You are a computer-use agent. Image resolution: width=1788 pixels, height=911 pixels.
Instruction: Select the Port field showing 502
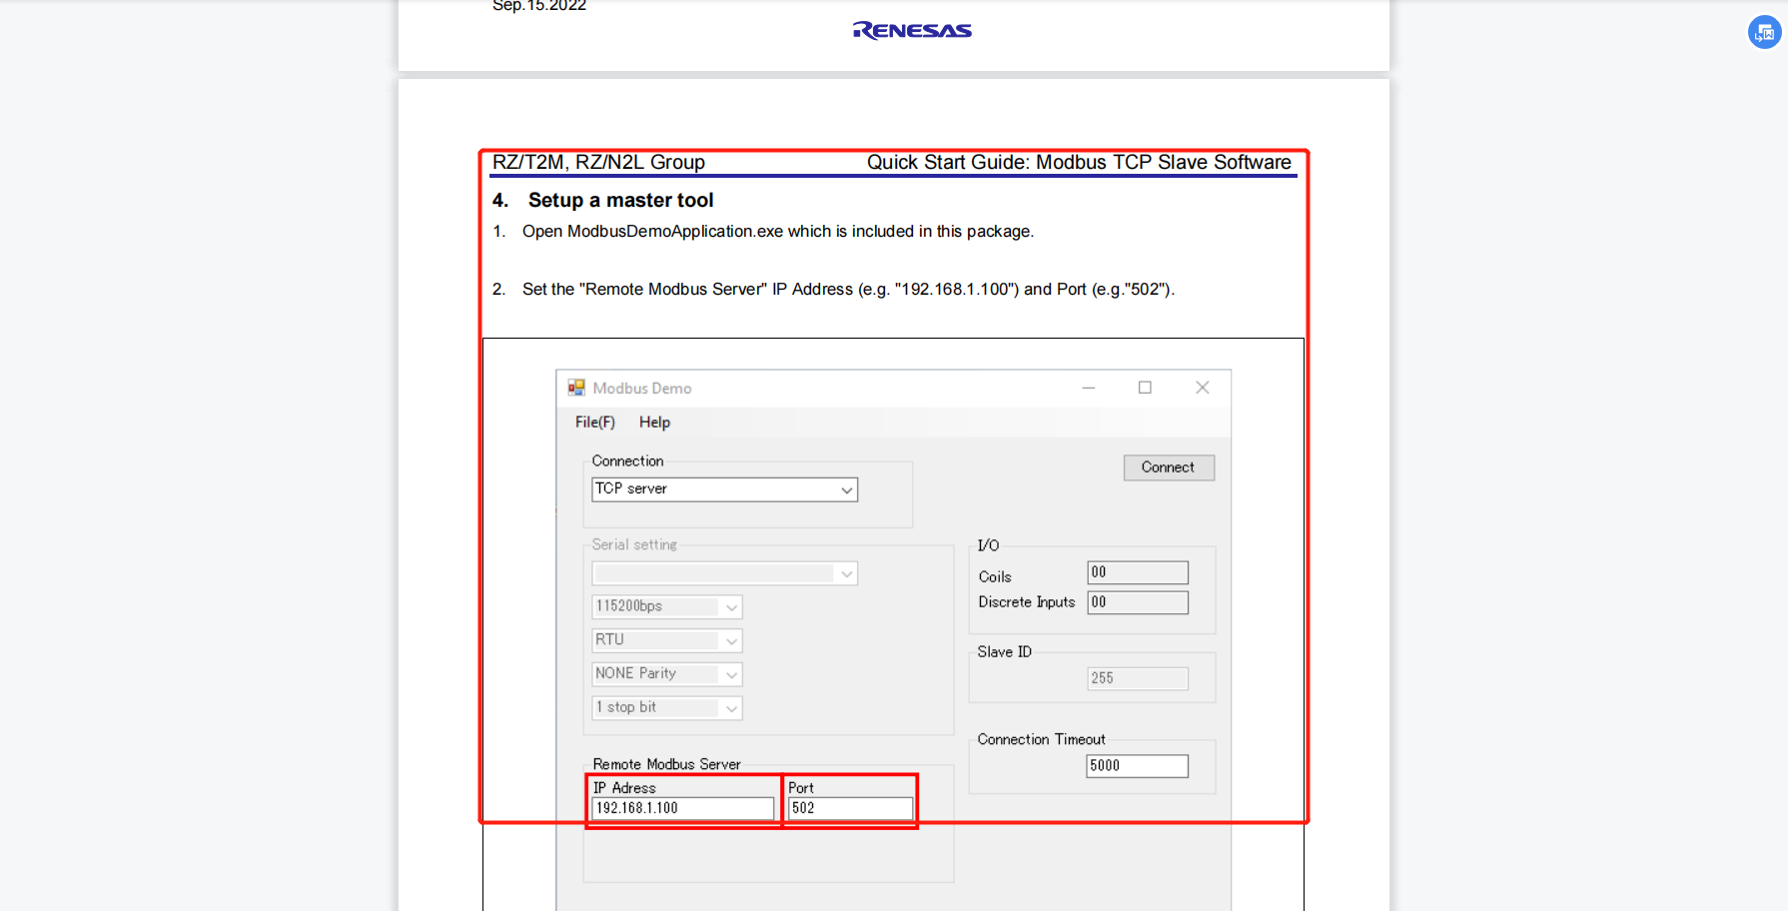(848, 808)
